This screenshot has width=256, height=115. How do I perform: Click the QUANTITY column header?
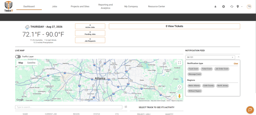coord(169,114)
